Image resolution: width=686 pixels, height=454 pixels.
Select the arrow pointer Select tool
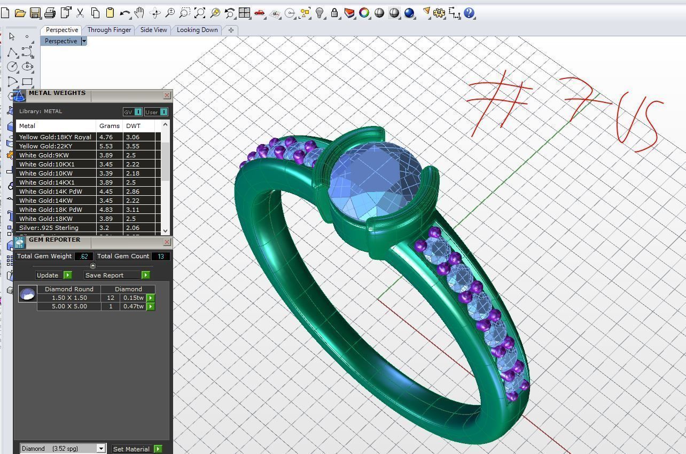pos(12,36)
